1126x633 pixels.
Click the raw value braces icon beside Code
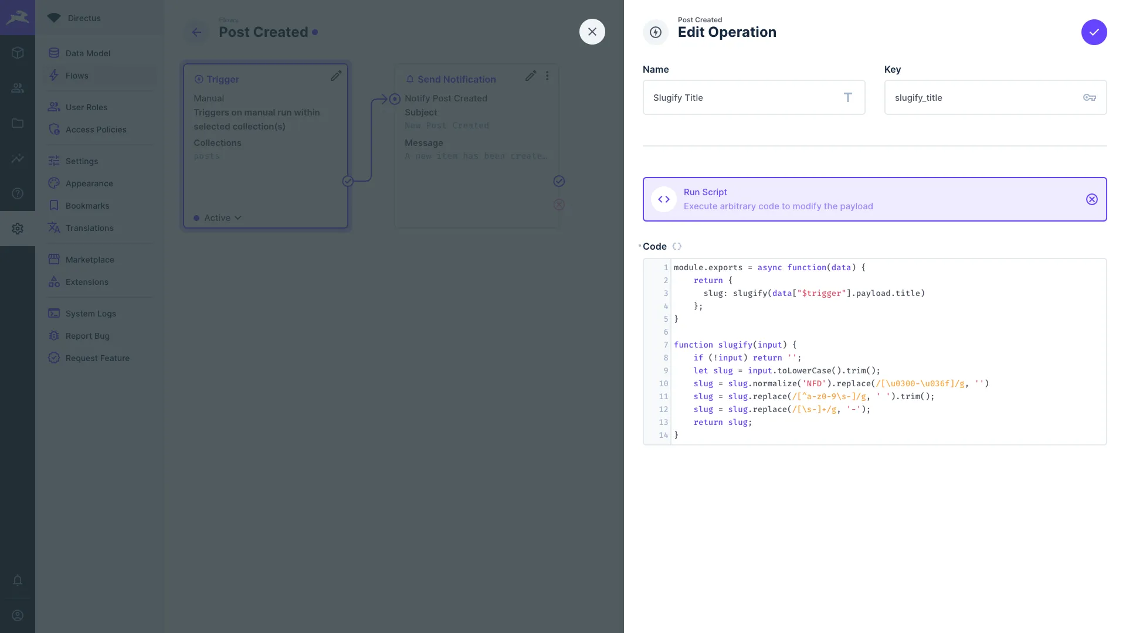[x=677, y=246]
